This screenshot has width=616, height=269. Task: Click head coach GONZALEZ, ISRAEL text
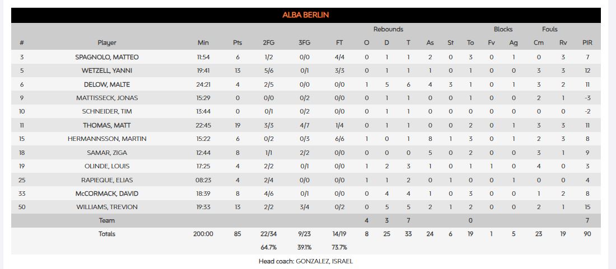[306, 261]
